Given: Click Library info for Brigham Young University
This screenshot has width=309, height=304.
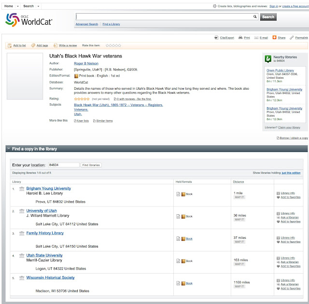Looking at the screenshot, I should coord(288,193).
